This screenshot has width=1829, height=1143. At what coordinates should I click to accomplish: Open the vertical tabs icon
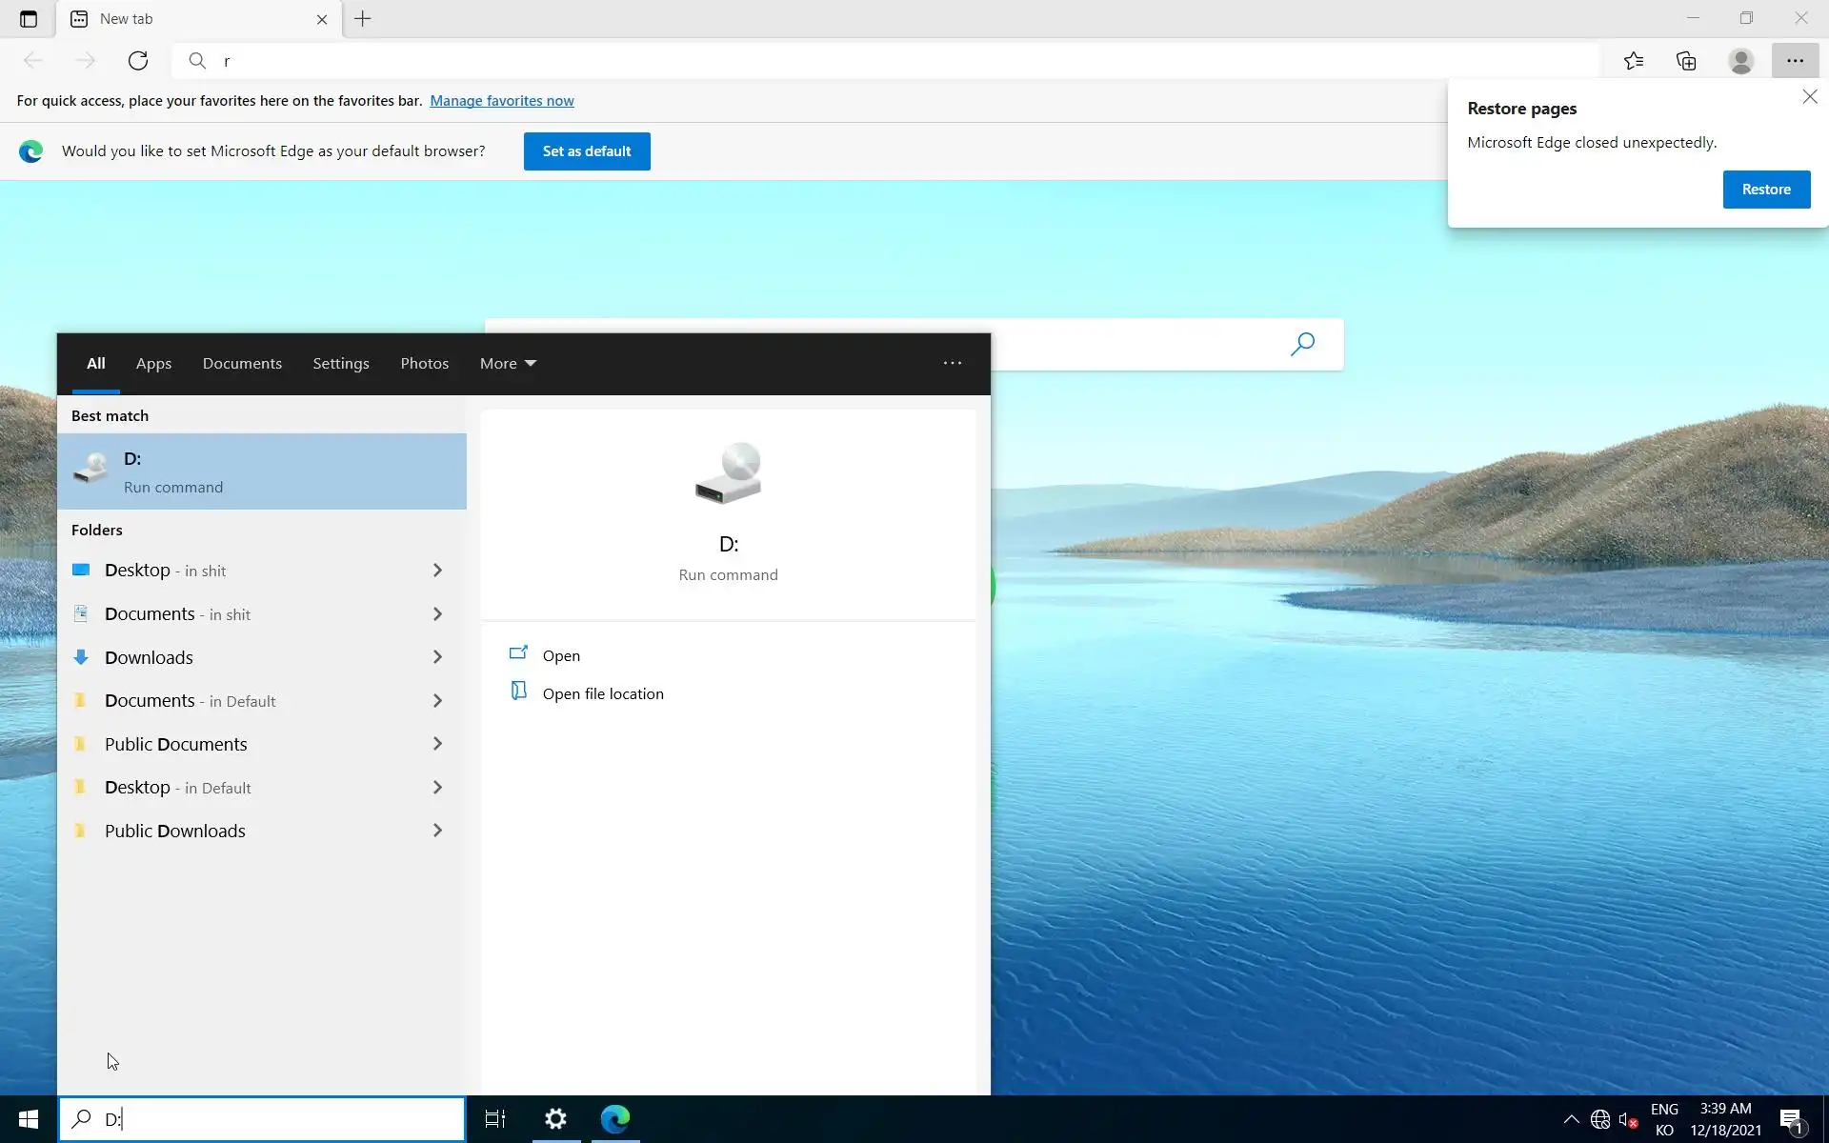coord(29,19)
